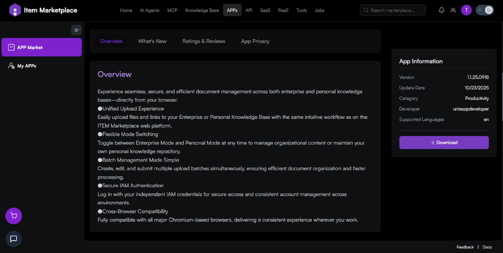Select the App Privacy tab
The height and width of the screenshot is (253, 503).
coord(255,41)
